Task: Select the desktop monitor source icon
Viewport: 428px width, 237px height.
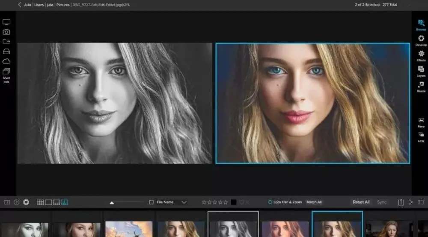Action: click(x=6, y=22)
